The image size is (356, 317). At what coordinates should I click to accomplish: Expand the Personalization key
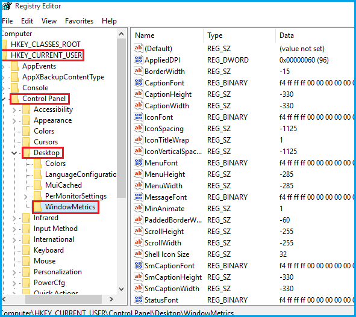[14, 272]
